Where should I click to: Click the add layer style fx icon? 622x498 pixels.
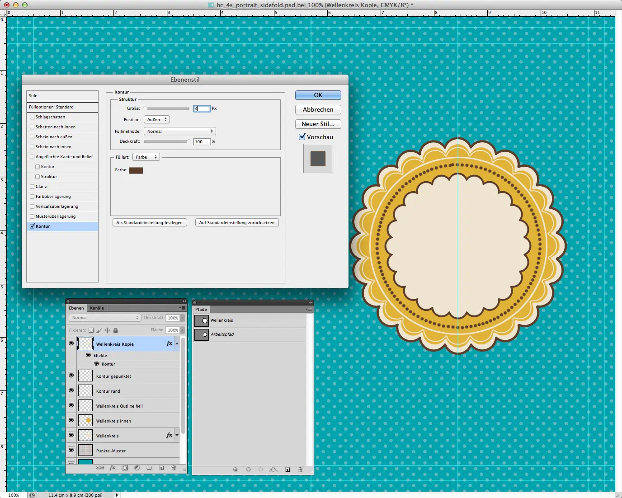point(113,468)
